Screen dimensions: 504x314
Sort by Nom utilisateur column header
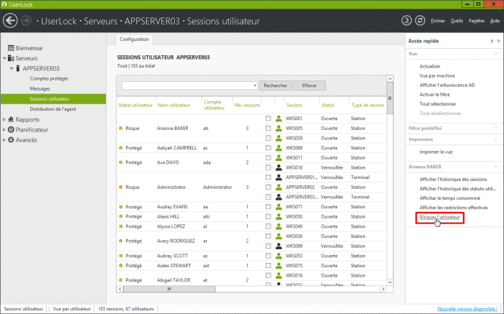click(174, 105)
